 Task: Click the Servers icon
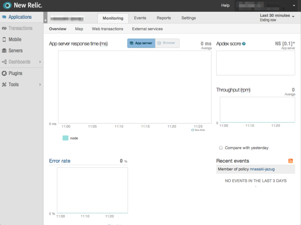(4, 51)
